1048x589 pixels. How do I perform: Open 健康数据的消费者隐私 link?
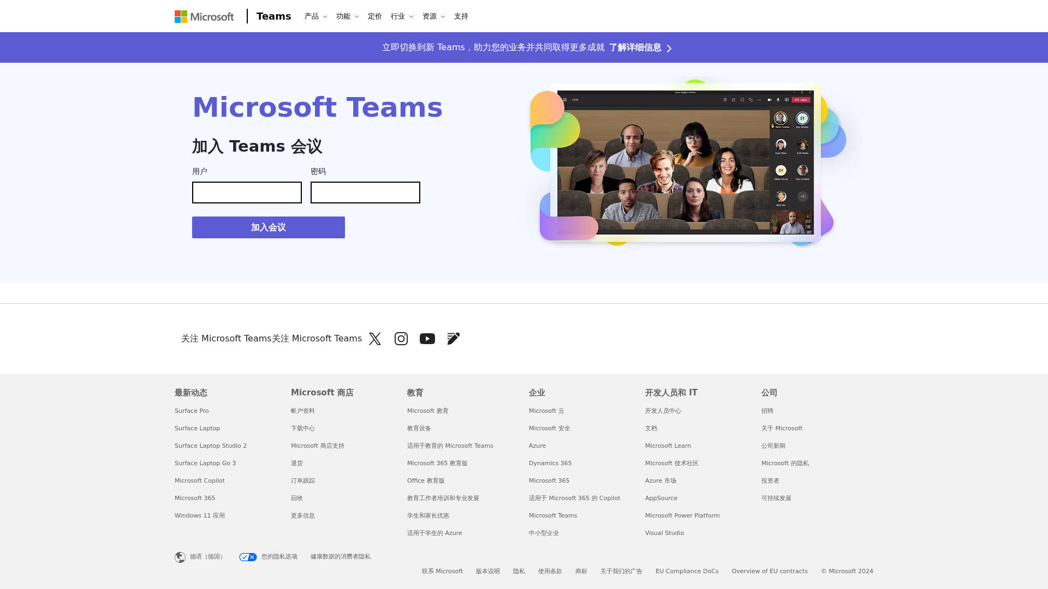341,557
